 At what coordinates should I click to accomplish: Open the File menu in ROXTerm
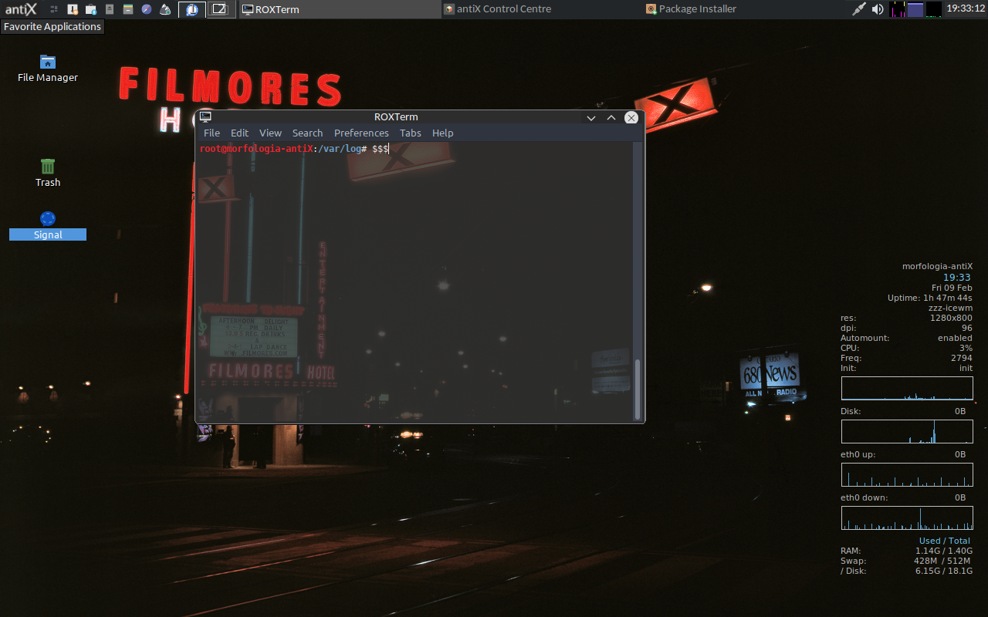[x=211, y=133]
